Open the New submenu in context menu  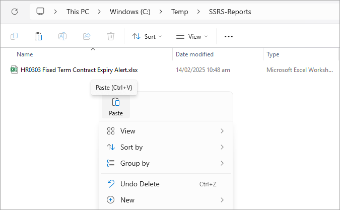pyautogui.click(x=165, y=200)
